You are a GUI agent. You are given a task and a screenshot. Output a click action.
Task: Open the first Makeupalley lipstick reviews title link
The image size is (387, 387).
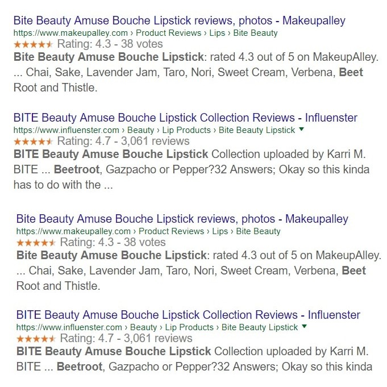coord(179,21)
